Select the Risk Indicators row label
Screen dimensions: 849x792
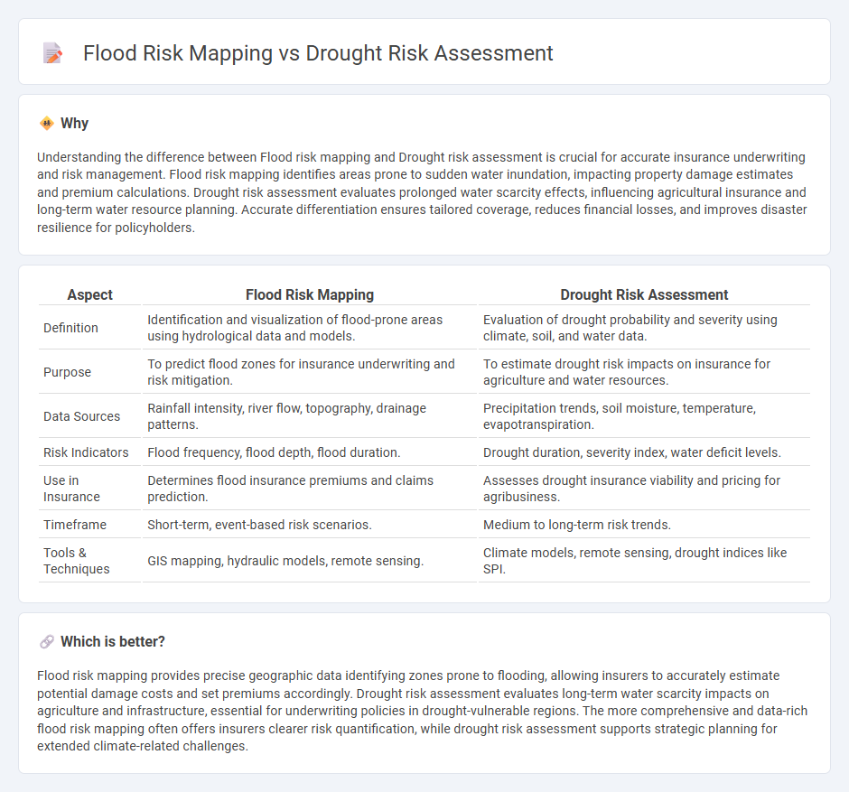86,452
